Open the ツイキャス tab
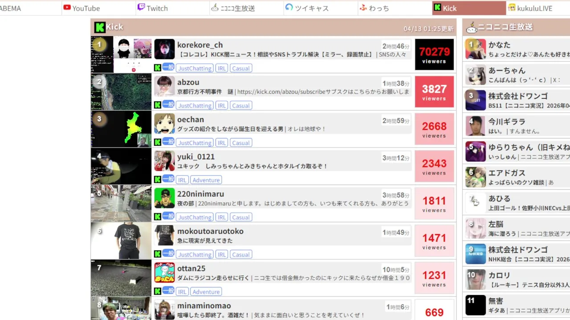This screenshot has width=570, height=320. tap(320, 8)
